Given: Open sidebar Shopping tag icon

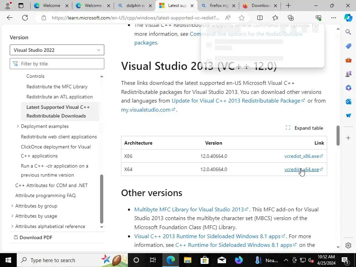Looking at the screenshot, I should (348, 46).
